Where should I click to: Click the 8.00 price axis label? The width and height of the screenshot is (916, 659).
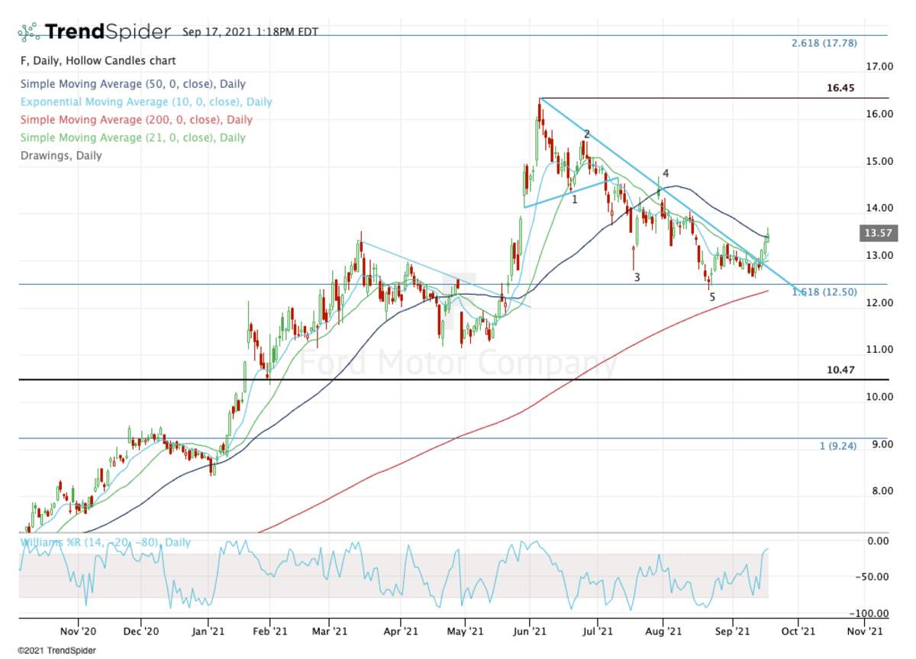[x=882, y=491]
